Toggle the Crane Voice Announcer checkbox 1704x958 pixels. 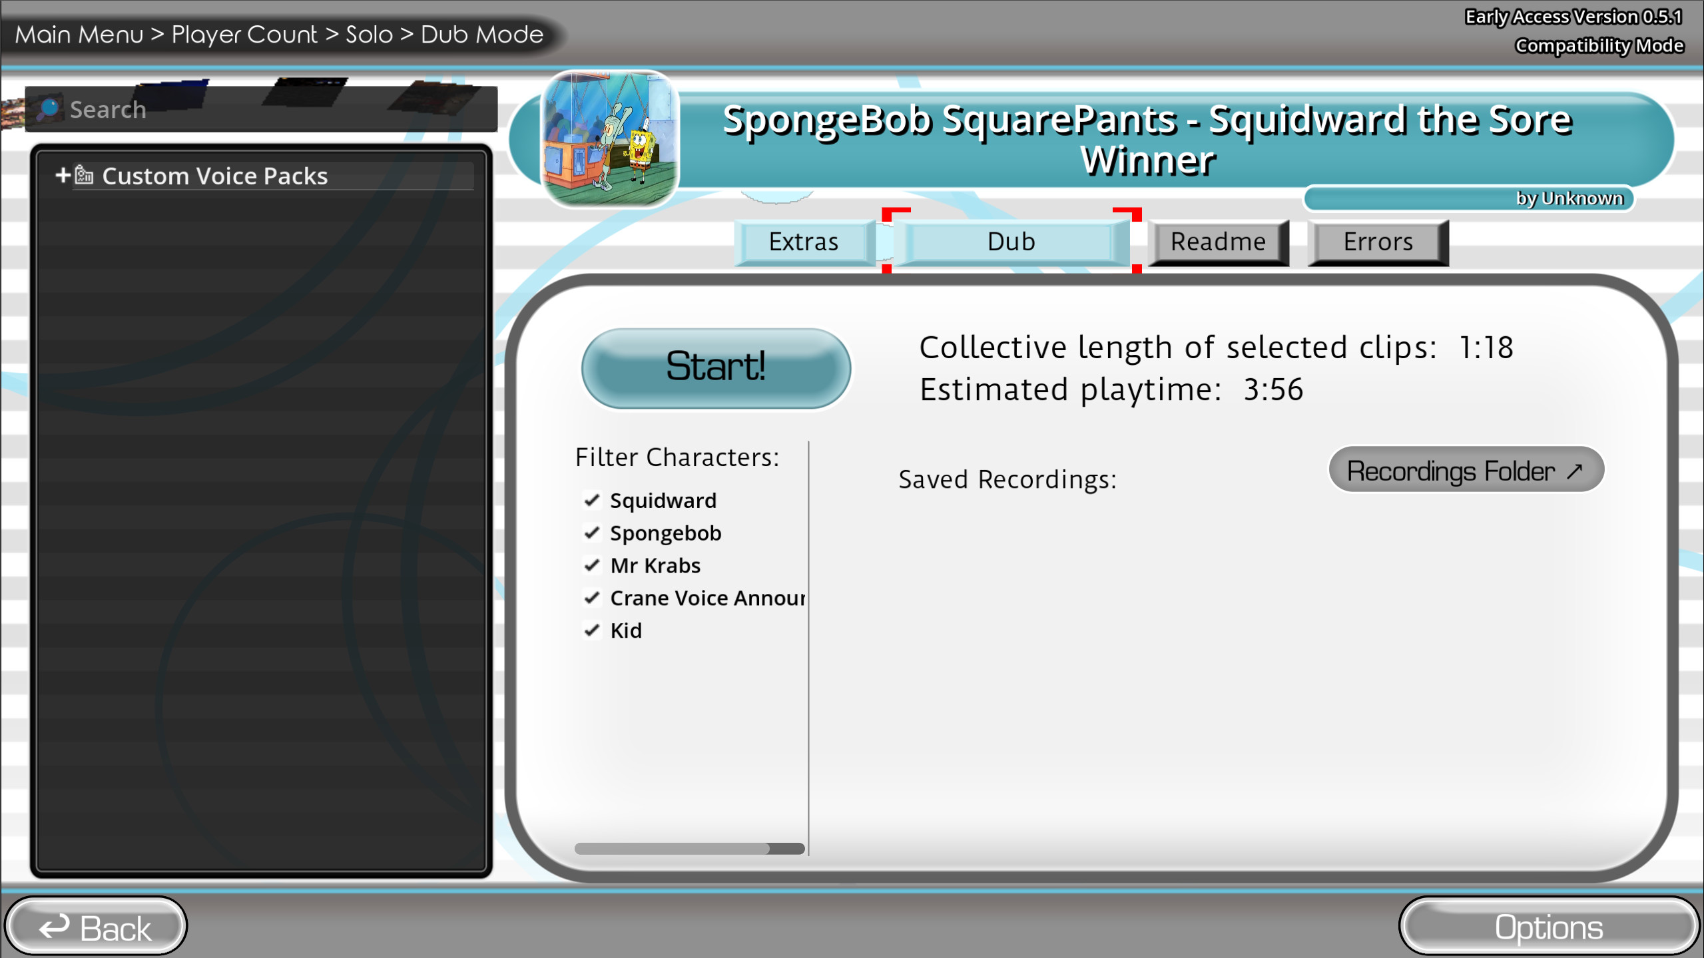591,599
